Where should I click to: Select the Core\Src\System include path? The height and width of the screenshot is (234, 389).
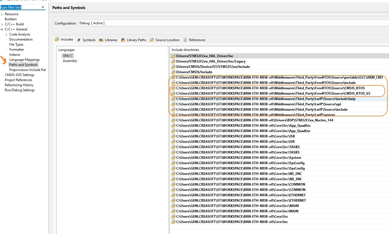239,158
